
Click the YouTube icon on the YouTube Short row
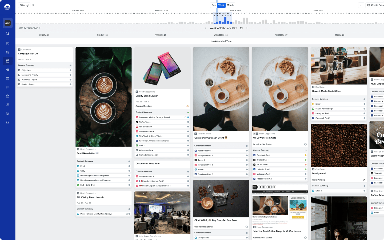[x=137, y=127]
